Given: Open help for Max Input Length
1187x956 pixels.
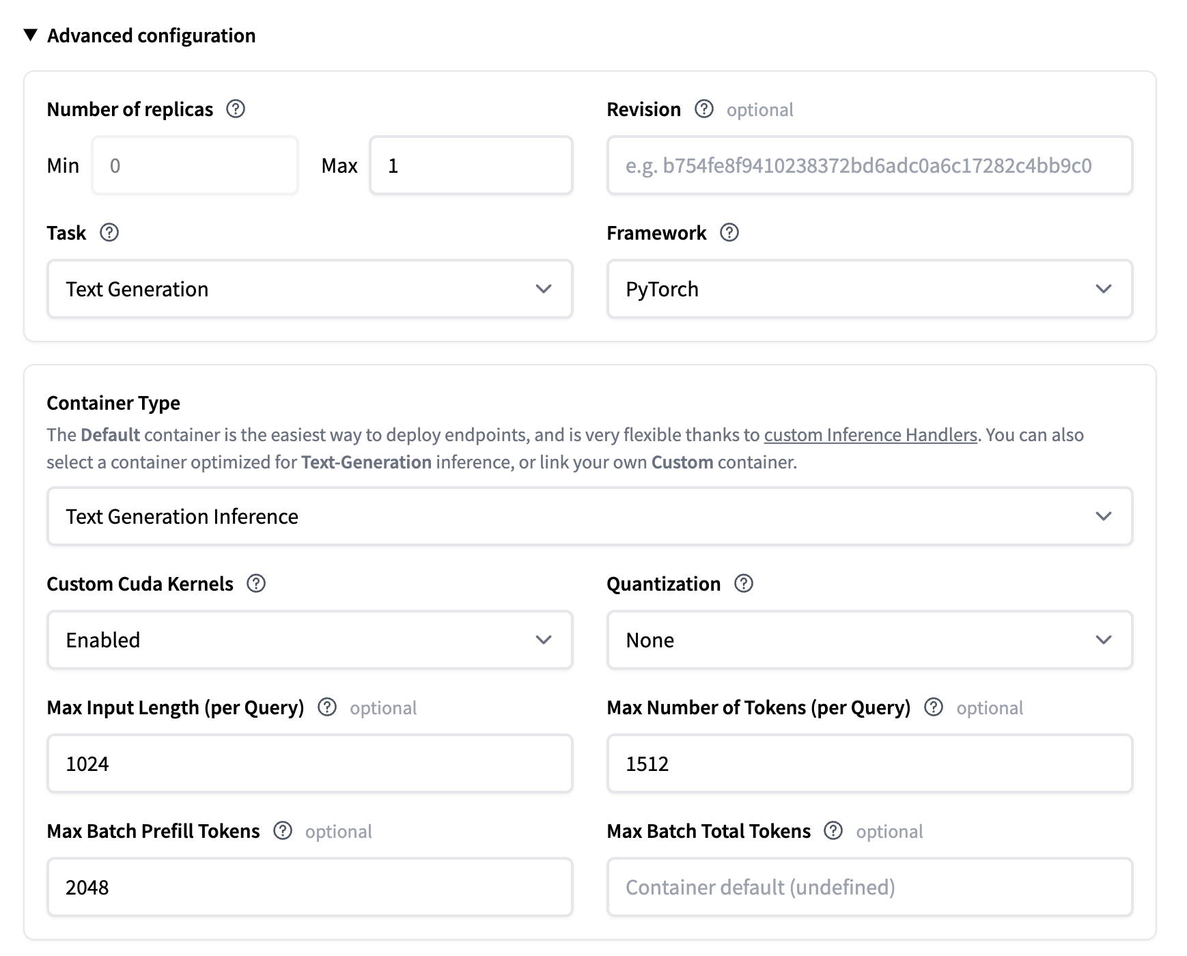Looking at the screenshot, I should [329, 708].
